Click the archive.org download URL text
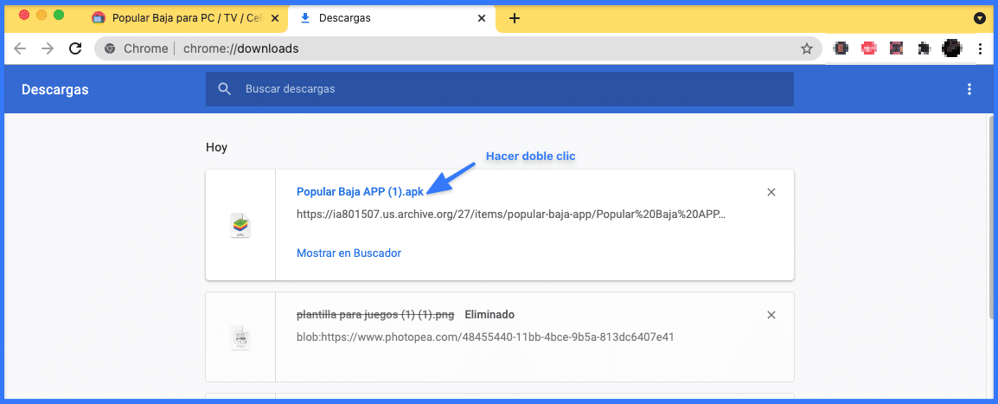Viewport: 998px width, 404px height. click(x=511, y=215)
